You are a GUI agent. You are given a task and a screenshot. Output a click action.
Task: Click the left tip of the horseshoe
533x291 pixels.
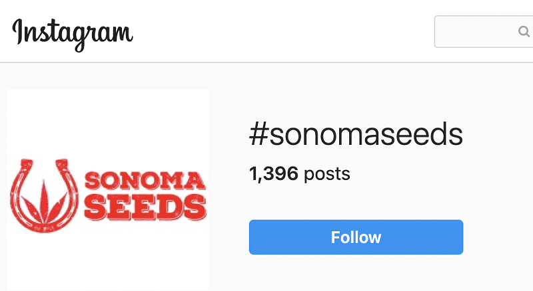(27, 165)
